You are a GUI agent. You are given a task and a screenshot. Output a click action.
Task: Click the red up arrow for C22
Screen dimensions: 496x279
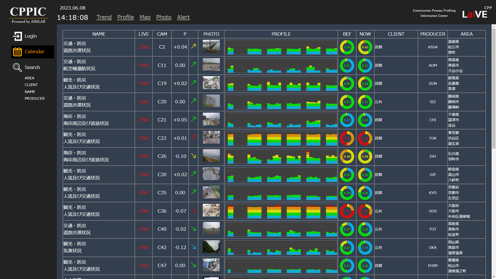(x=193, y=137)
